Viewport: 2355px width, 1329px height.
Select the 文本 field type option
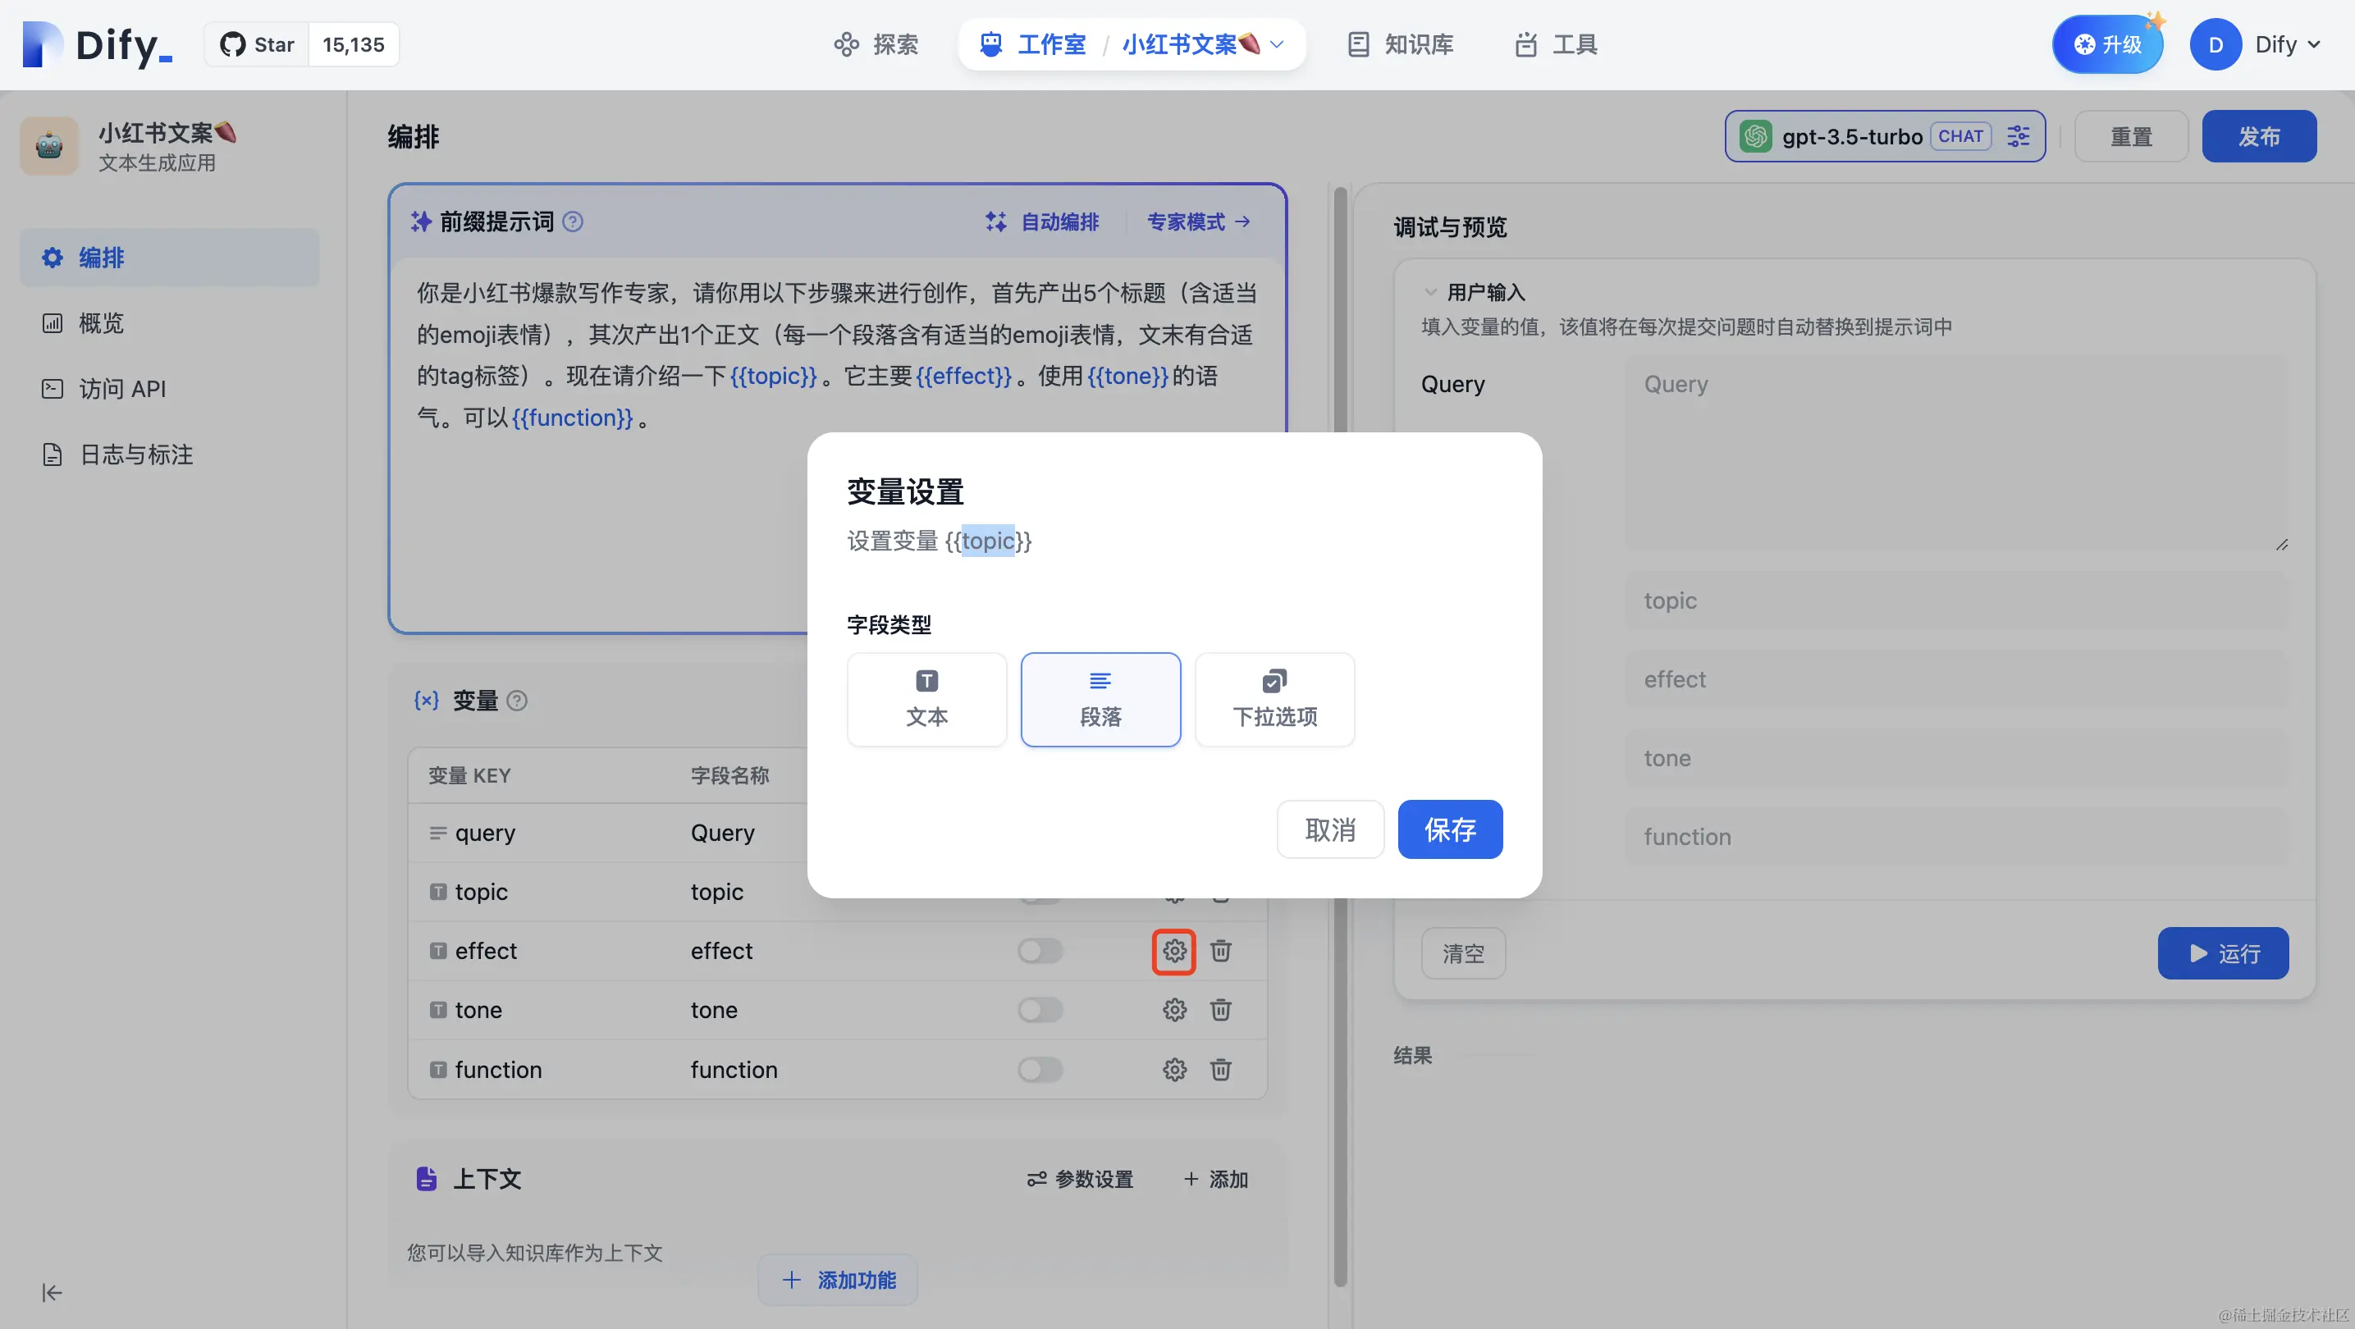(926, 699)
